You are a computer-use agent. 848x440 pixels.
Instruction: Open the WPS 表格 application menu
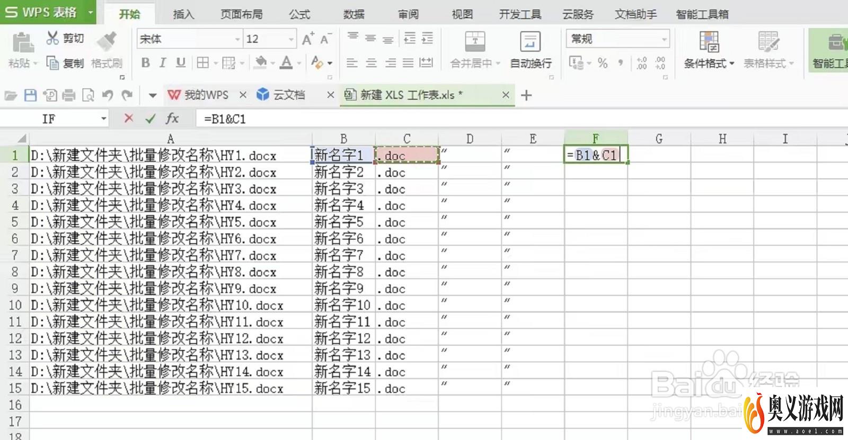(48, 12)
